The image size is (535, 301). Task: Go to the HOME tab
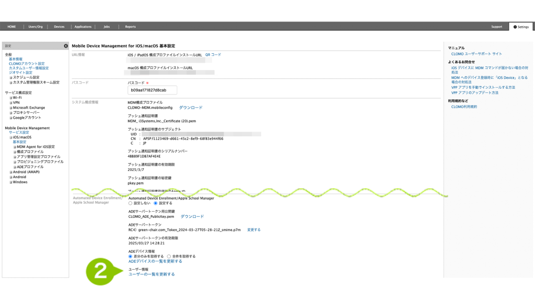pos(11,27)
